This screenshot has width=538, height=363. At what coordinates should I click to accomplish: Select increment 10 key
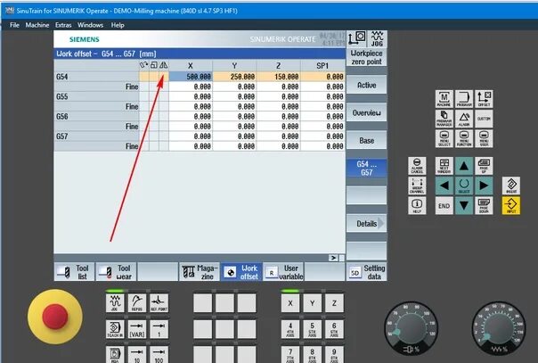137,355
